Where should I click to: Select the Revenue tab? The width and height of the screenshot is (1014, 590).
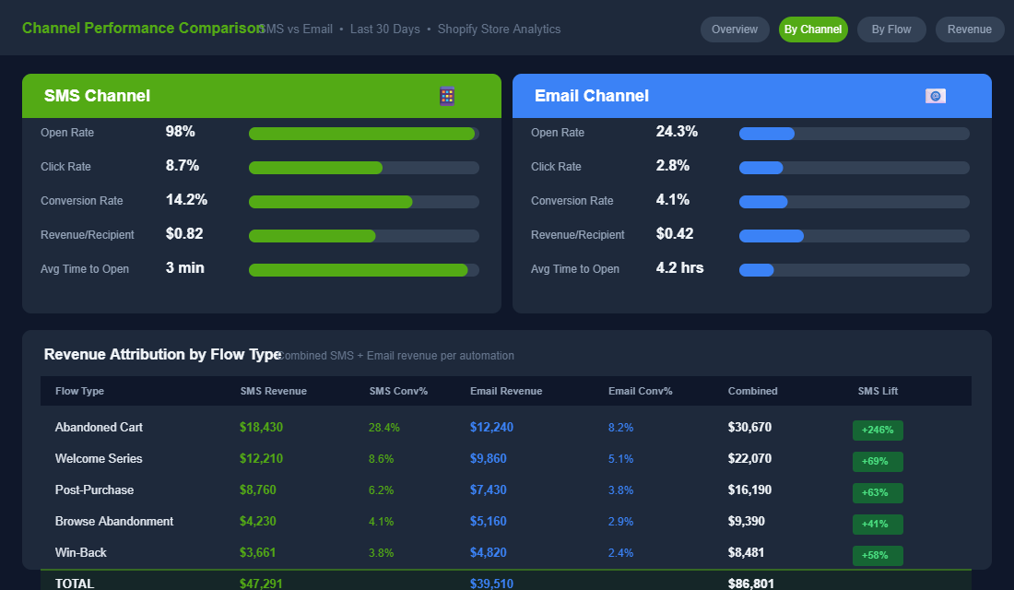pos(970,29)
